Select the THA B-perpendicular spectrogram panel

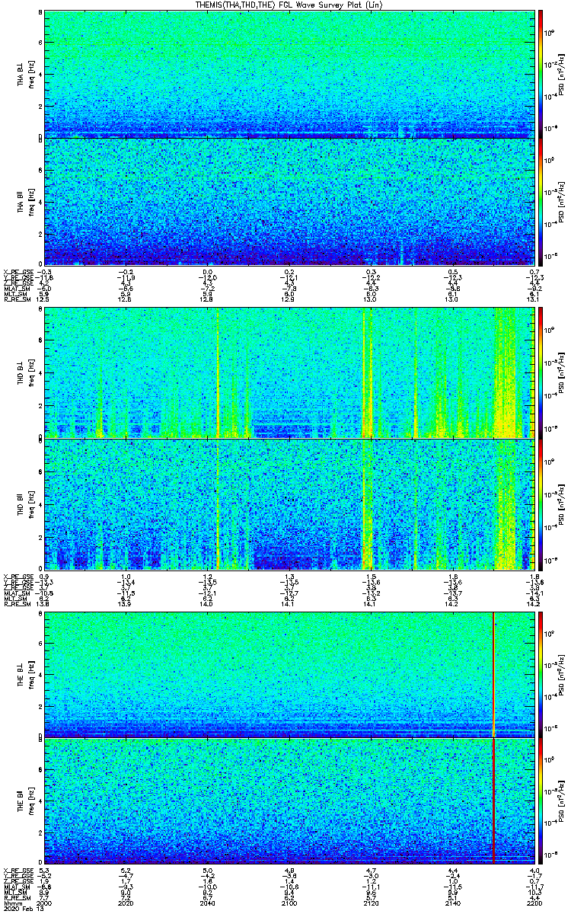288,74
